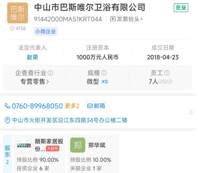The height and width of the screenshot is (173, 198).
Task: Tap the info icon next to 员工
Action: click(167, 73)
